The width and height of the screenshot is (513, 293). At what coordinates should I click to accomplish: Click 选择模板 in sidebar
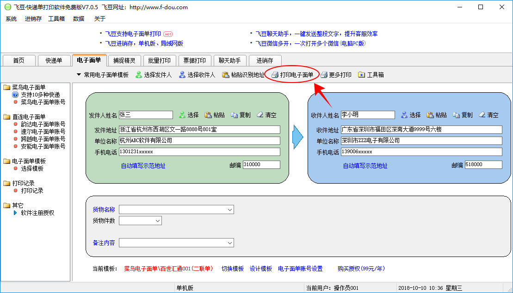32,168
